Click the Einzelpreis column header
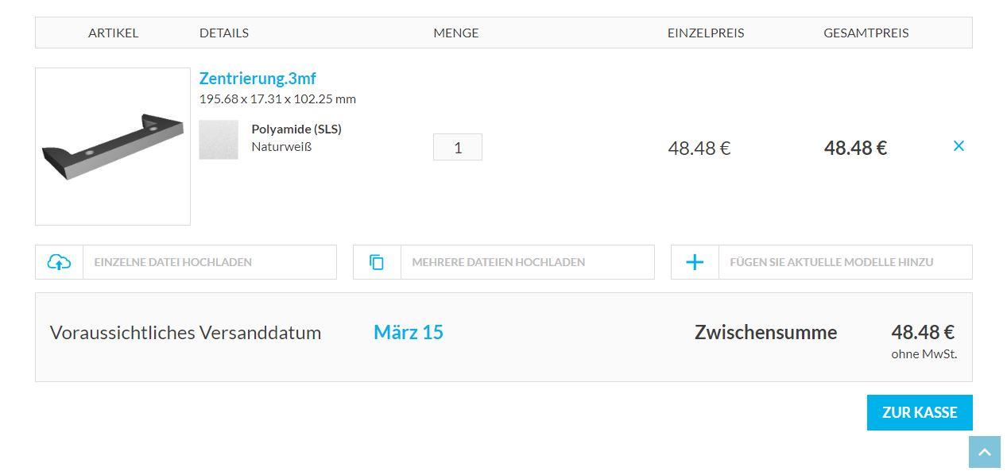 point(706,33)
